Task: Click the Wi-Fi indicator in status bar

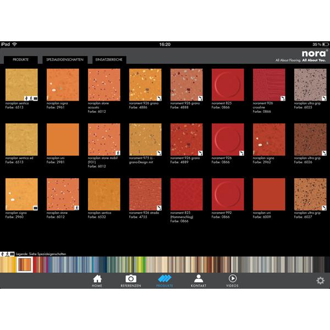Action: pyautogui.click(x=14, y=44)
